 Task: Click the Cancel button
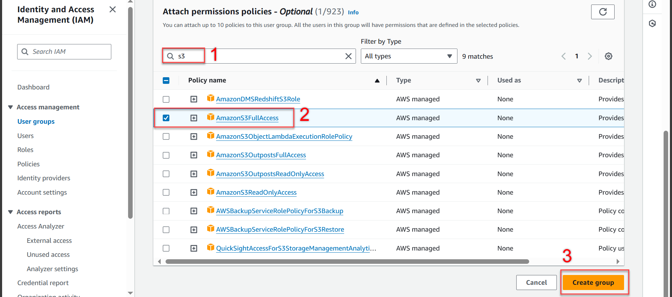(536, 283)
